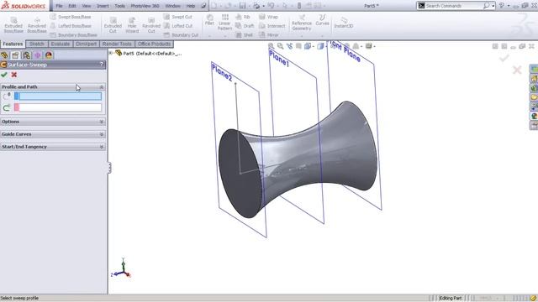Expand Part5 flyout design tree
Screen dimensions: 538x302
111,53
